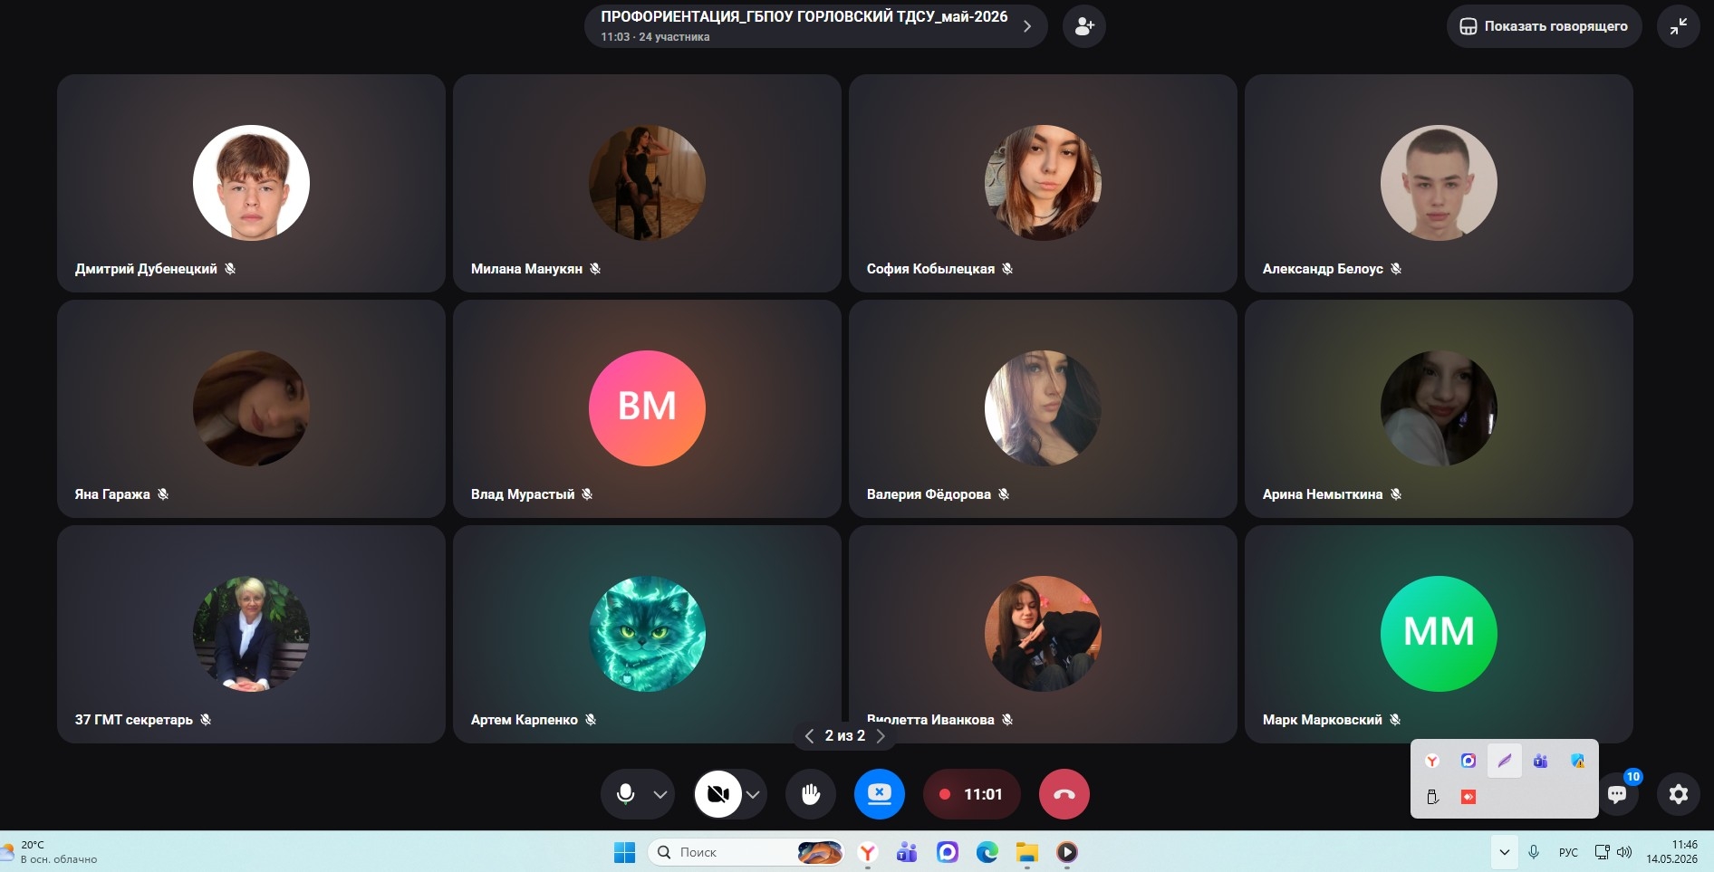Click safely remove USB hardware tray icon
Viewport: 1714px width, 872px height.
(x=1432, y=797)
